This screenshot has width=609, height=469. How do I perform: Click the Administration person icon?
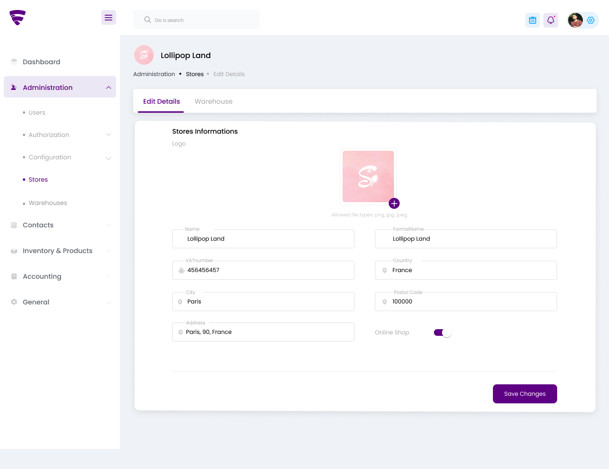coord(14,88)
